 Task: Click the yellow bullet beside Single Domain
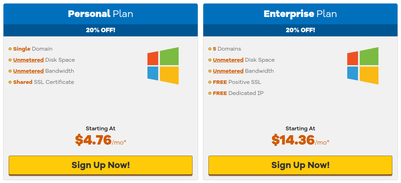coord(10,49)
